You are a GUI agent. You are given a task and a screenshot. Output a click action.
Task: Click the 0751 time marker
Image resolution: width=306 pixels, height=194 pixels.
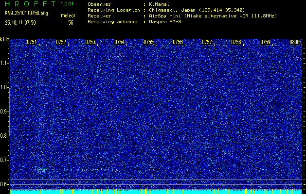click(x=32, y=42)
